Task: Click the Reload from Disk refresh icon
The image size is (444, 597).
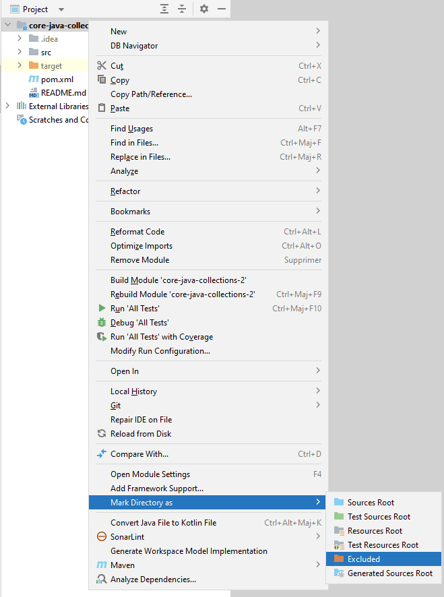Action: [x=102, y=433]
